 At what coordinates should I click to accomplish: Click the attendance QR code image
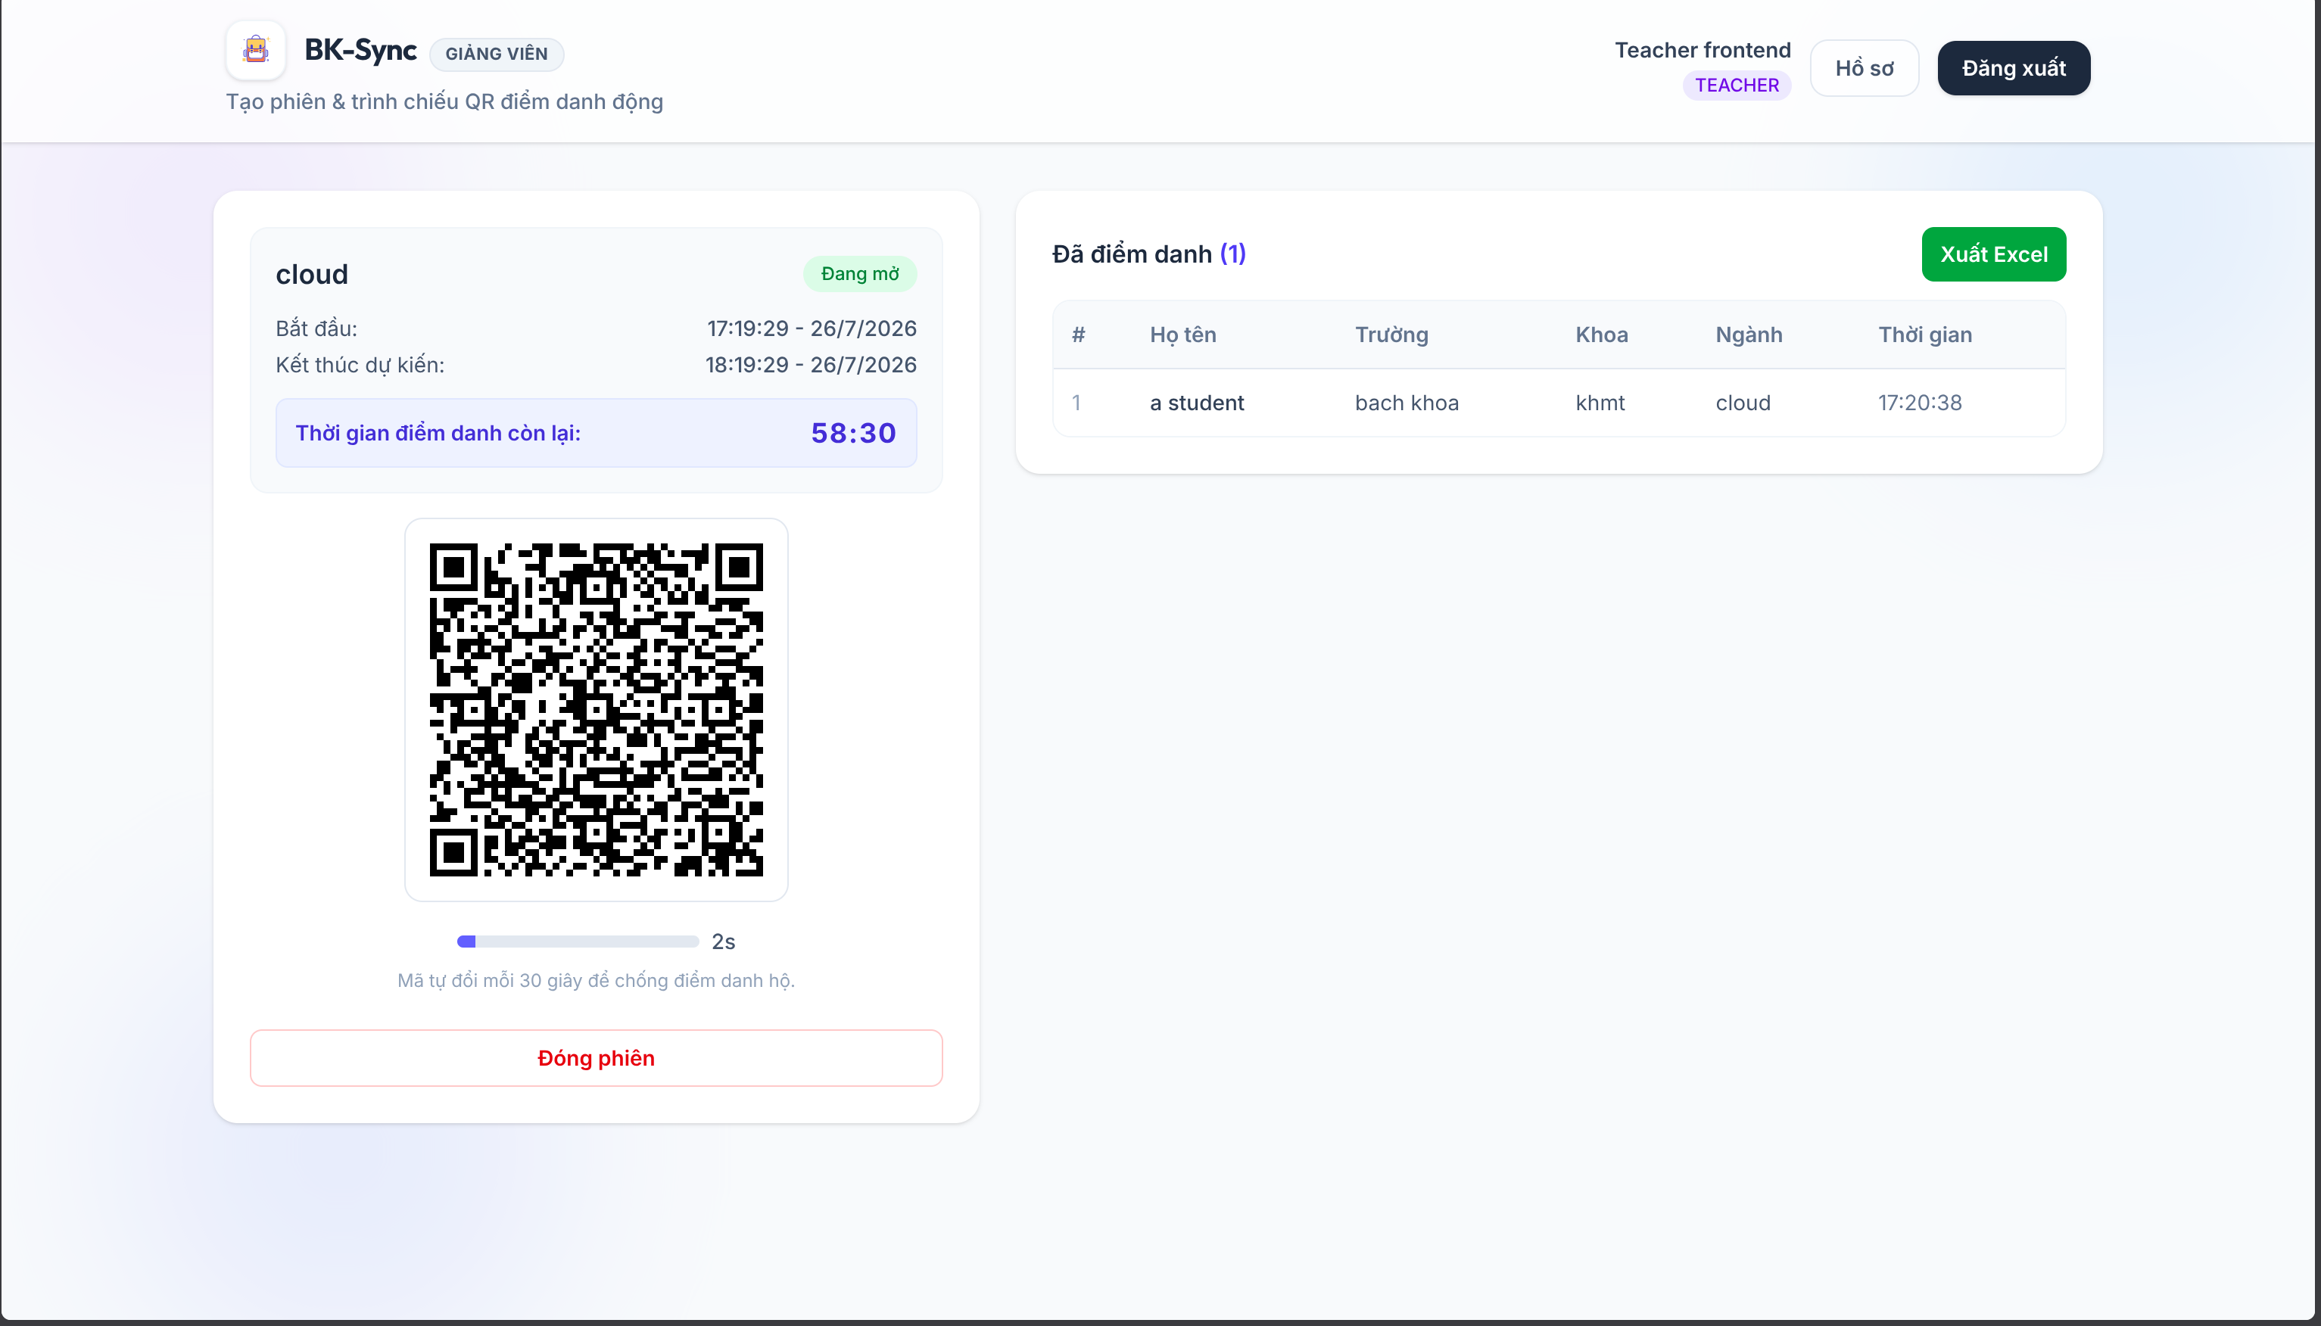[x=596, y=709]
